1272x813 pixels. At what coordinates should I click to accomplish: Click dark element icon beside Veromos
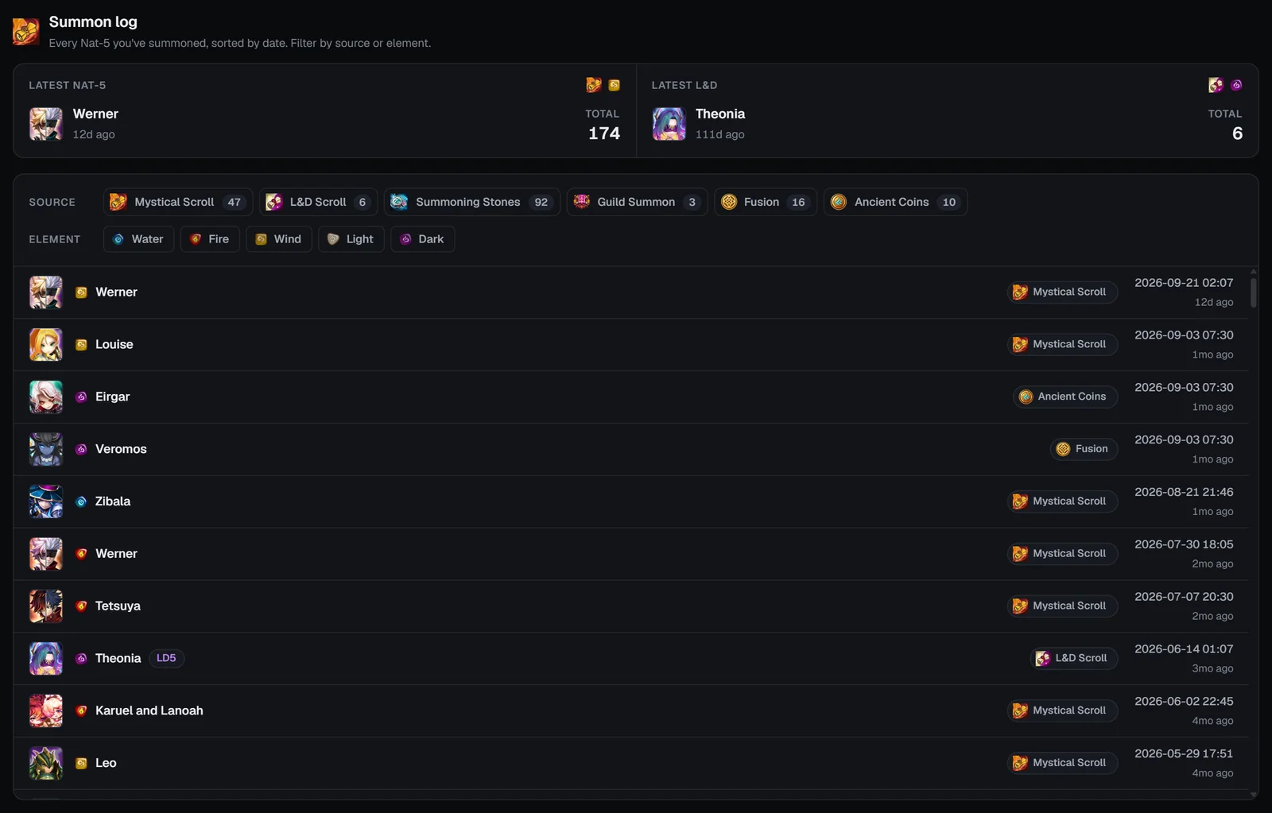81,449
